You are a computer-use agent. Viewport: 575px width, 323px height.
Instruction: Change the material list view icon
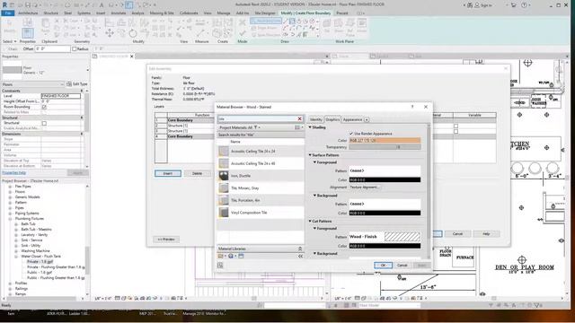click(x=297, y=127)
